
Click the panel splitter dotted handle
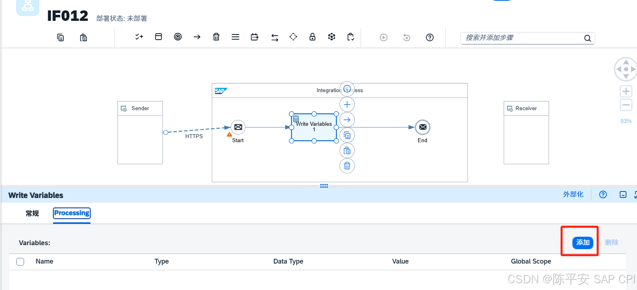[324, 186]
